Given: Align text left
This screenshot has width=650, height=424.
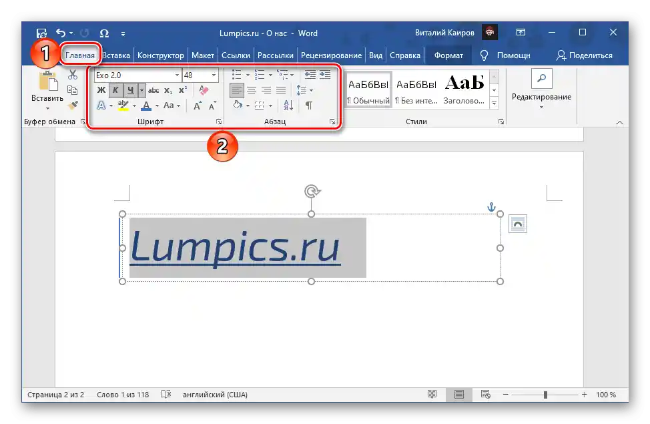Looking at the screenshot, I should (237, 90).
